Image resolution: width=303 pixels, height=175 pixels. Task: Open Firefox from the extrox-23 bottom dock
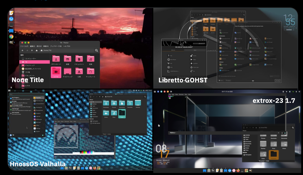pyautogui.click(x=238, y=170)
